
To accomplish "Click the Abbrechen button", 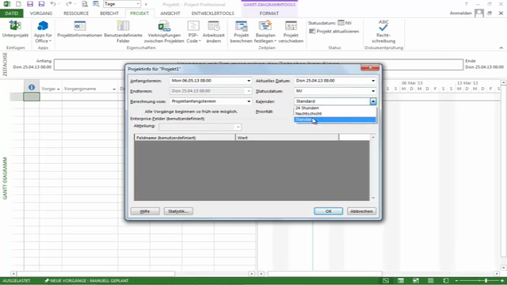I will click(361, 211).
